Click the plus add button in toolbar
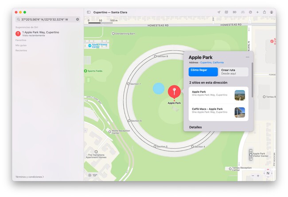This screenshot has width=288, height=197. 257,12
